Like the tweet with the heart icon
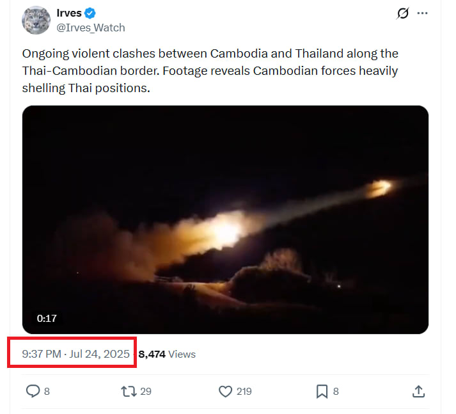456x414 pixels. tap(224, 391)
